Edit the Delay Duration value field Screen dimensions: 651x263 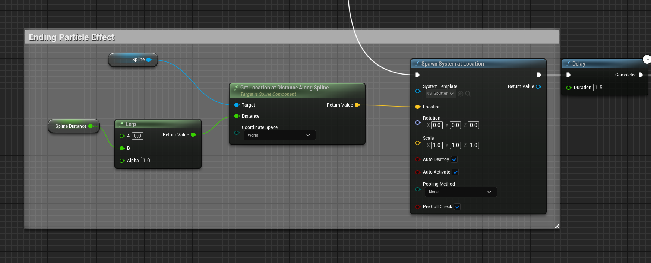598,88
